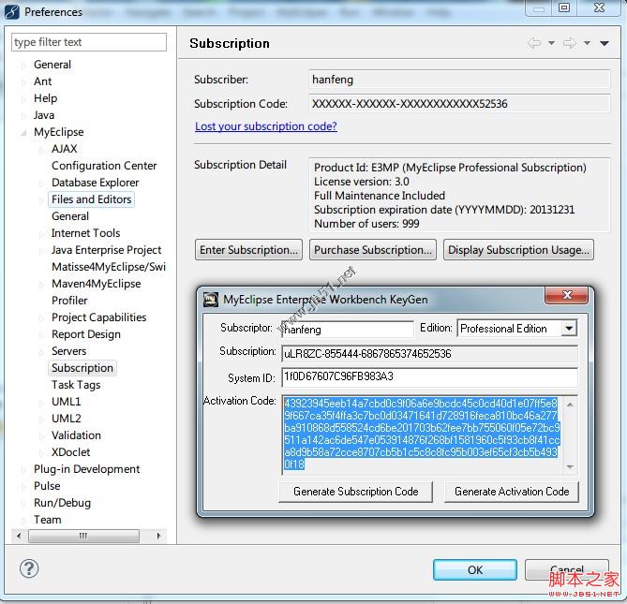This screenshot has width=627, height=604.
Task: Expand the Java tree node
Action: click(x=23, y=115)
